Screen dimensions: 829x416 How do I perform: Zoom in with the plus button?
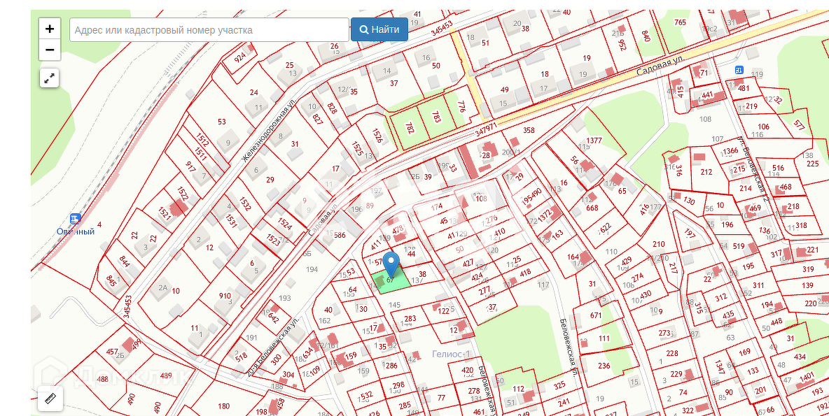(50, 29)
